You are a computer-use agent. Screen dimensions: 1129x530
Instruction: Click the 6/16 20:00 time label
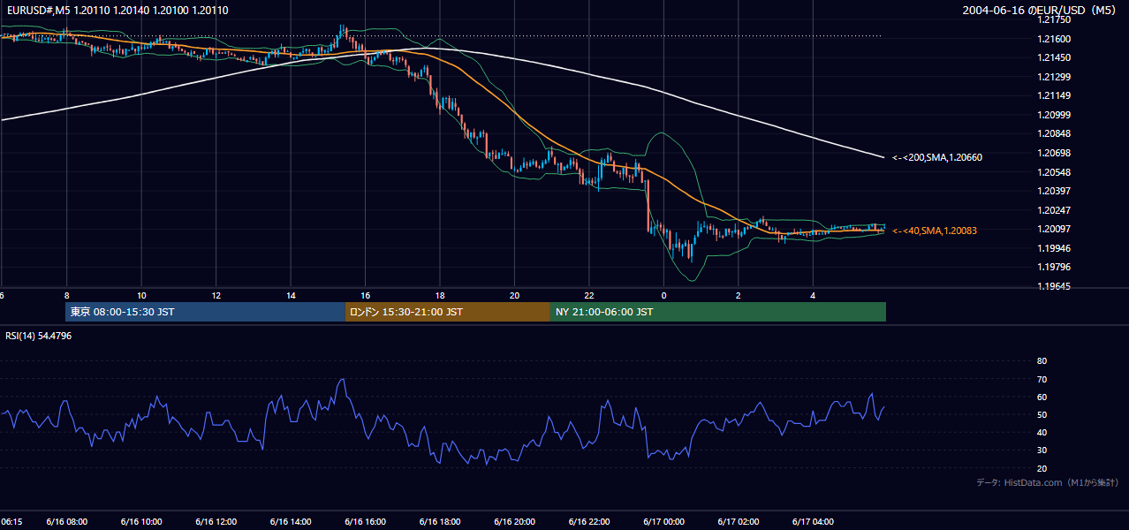point(515,522)
